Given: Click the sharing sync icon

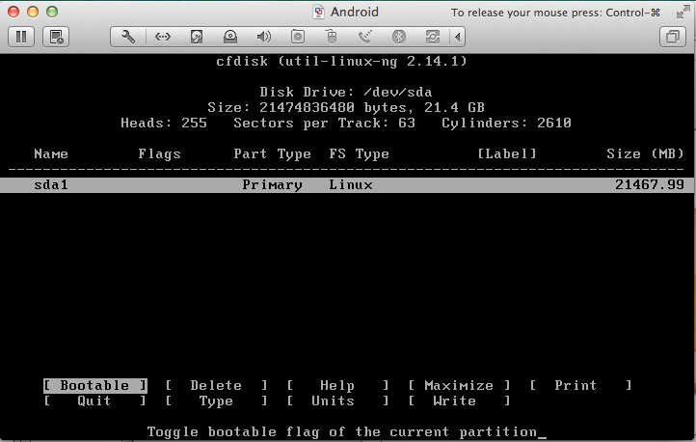Looking at the screenshot, I should (x=432, y=37).
